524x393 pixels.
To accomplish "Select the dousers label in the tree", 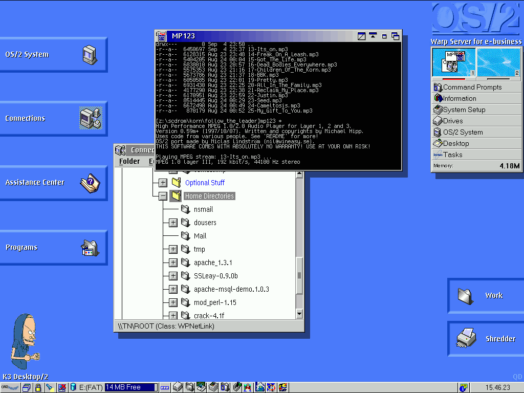I will tap(205, 223).
